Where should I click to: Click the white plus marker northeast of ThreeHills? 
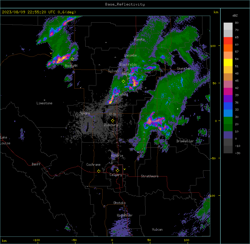tap(177, 109)
